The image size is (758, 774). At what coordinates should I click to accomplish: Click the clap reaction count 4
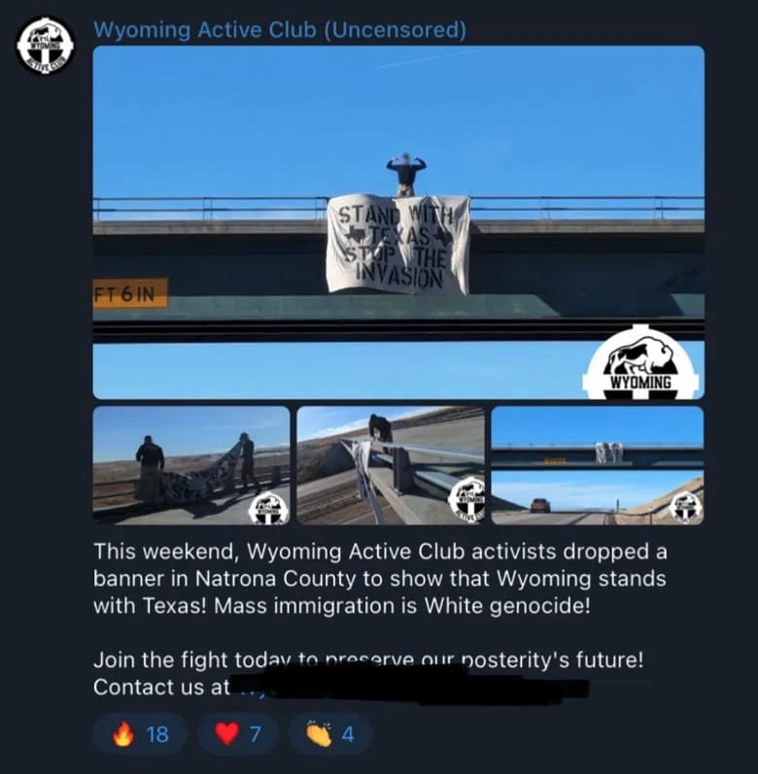(348, 734)
